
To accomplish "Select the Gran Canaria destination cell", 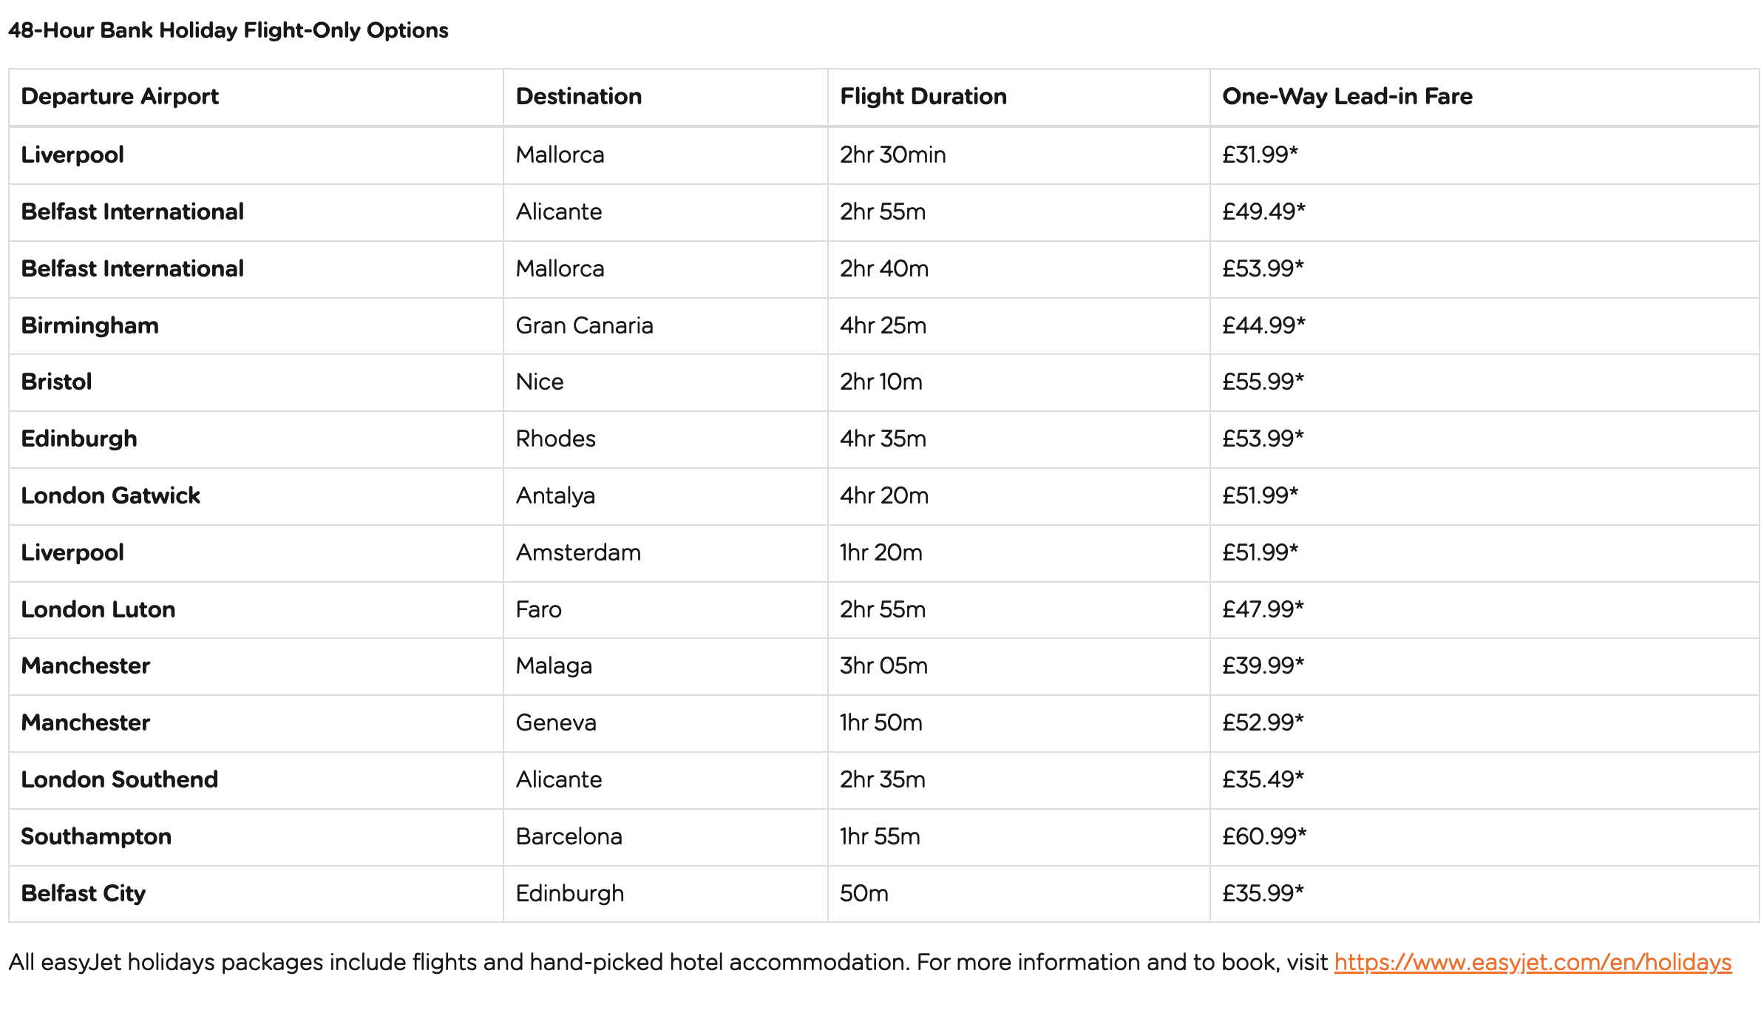I will (665, 325).
